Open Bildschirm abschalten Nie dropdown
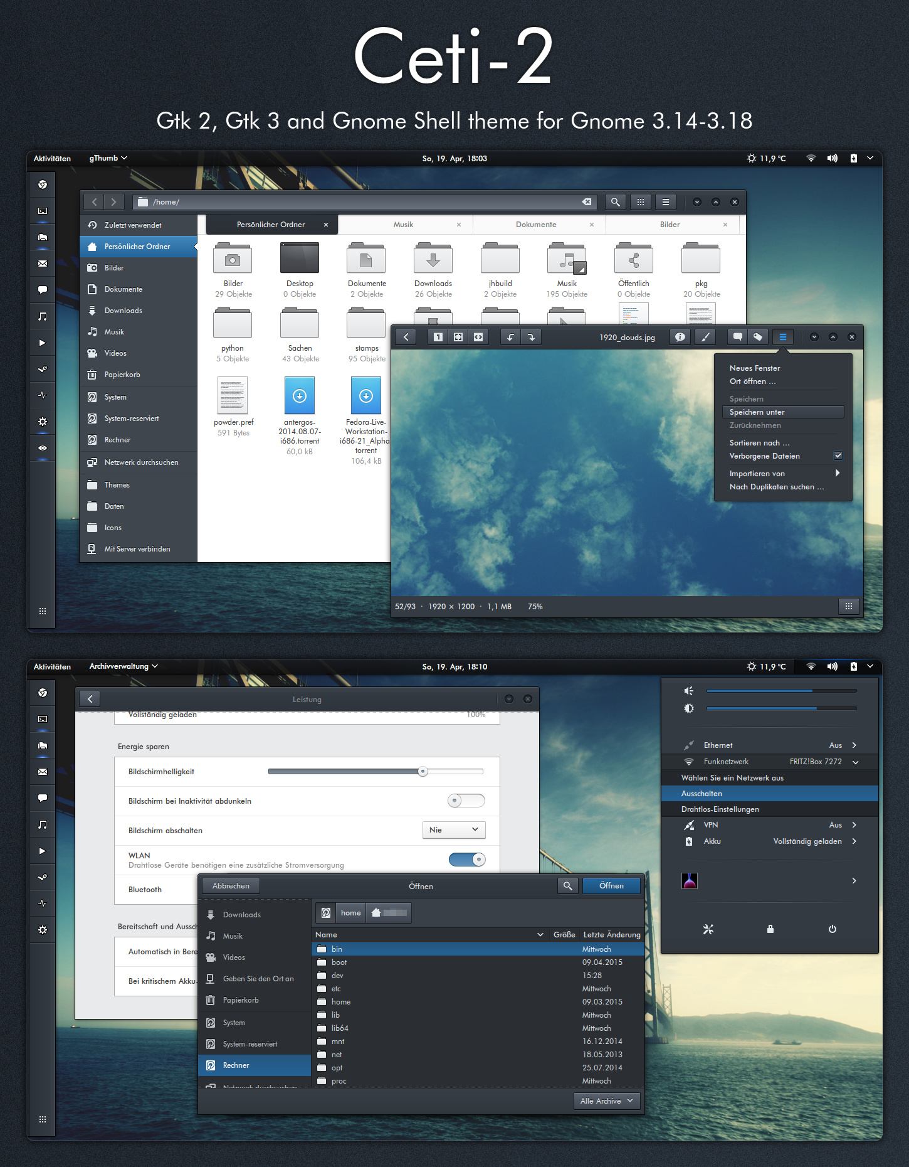Image resolution: width=909 pixels, height=1167 pixels. click(454, 830)
